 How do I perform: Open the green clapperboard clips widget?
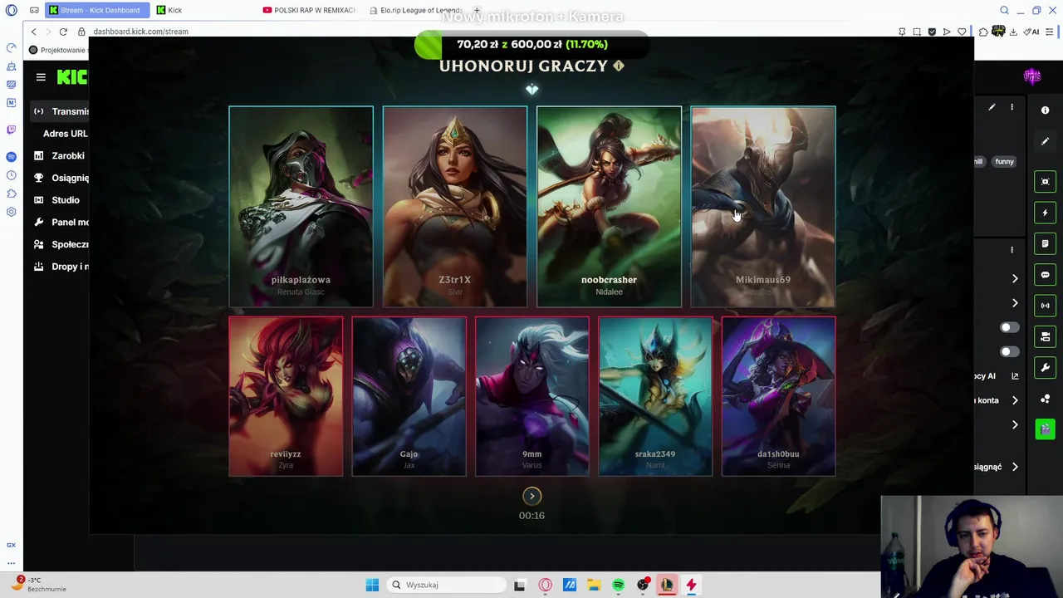click(1046, 429)
